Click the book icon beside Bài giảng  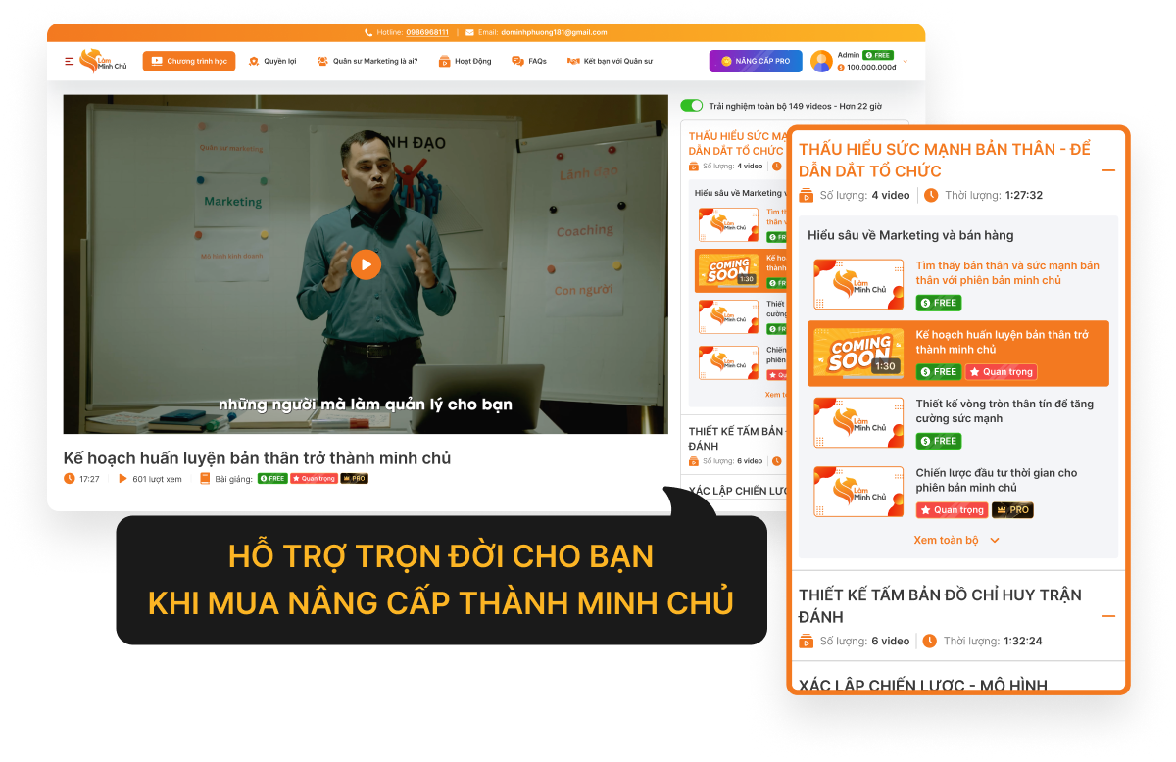205,479
